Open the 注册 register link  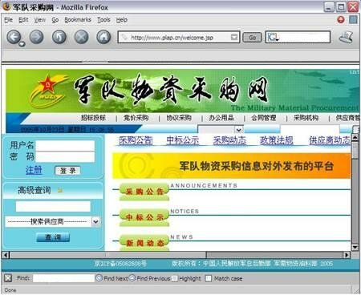coord(34,170)
